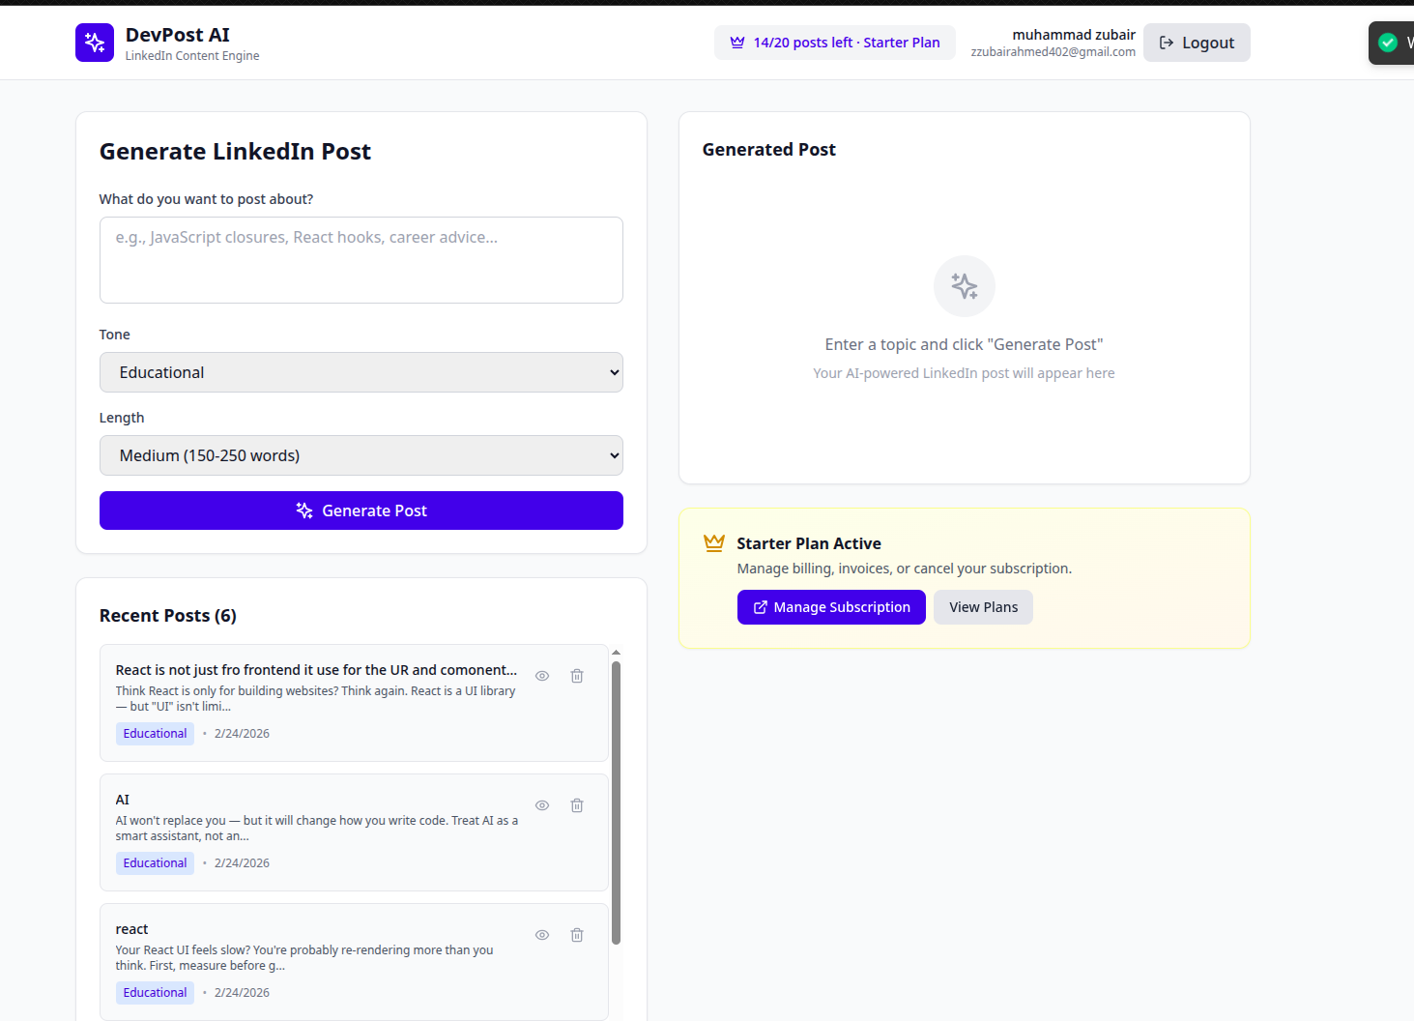The height and width of the screenshot is (1021, 1414).
Task: Open View Plans
Action: pyautogui.click(x=982, y=606)
